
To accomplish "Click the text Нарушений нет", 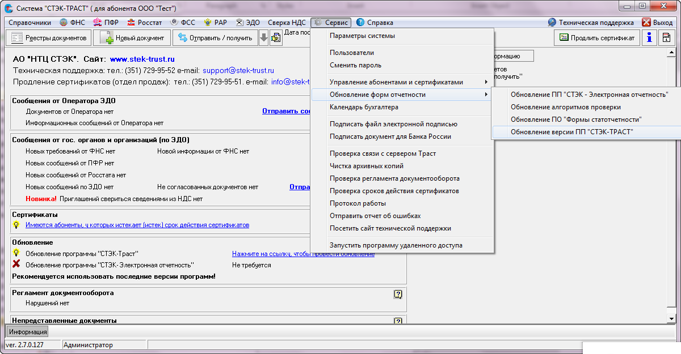I will click(48, 303).
